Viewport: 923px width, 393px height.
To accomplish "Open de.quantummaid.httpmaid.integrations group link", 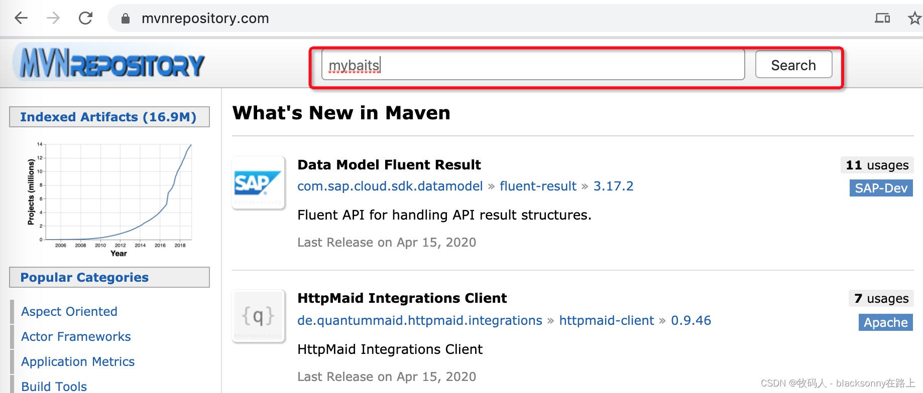I will click(x=420, y=320).
